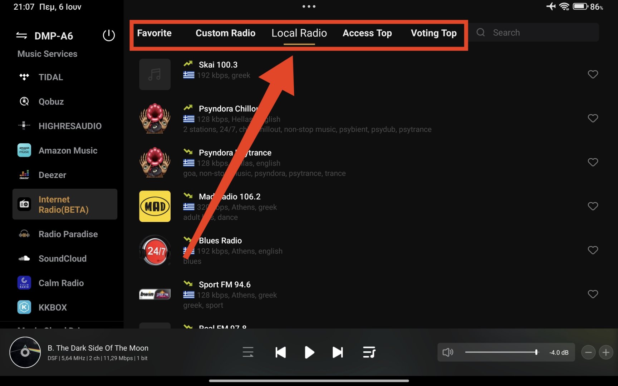Open the Dark Side Of The Moon album art
The width and height of the screenshot is (618, 386).
25,352
